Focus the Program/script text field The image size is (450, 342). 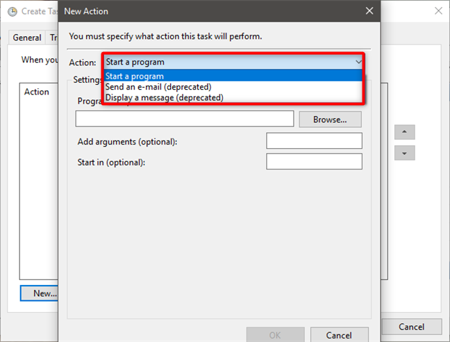[185, 119]
